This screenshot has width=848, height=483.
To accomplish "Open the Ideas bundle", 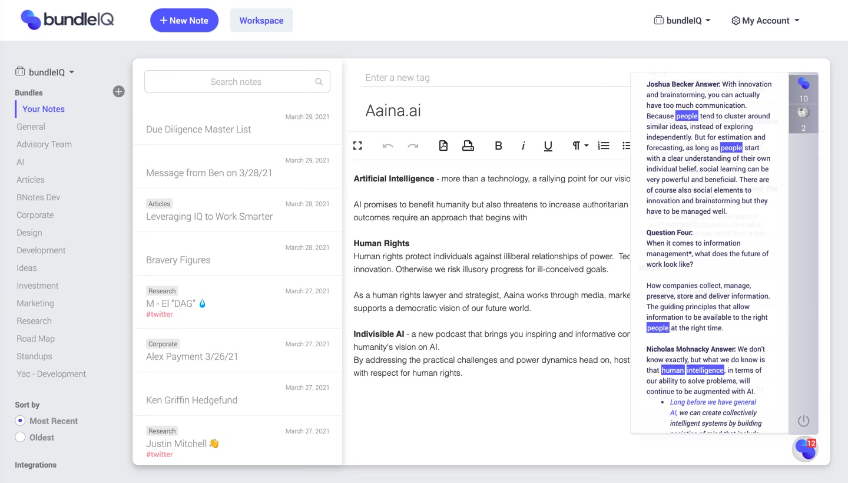I will (26, 268).
